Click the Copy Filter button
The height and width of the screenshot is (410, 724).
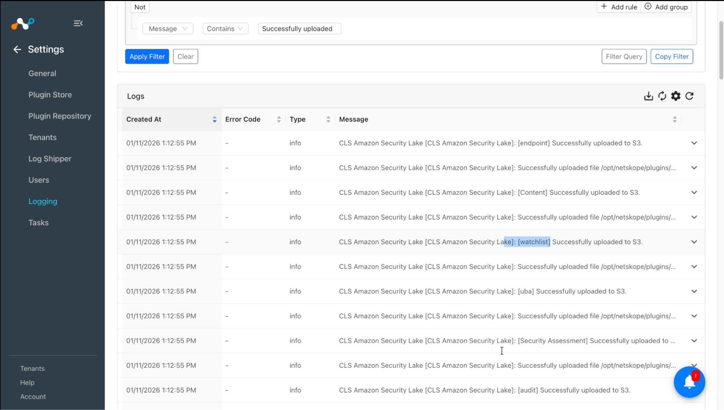(x=672, y=57)
